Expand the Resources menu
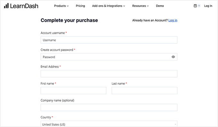218x127 pixels. [x=140, y=6]
